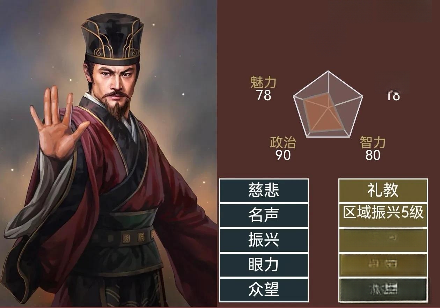
Task: Click the cut-off stat number right of chart
Action: pyautogui.click(x=393, y=96)
